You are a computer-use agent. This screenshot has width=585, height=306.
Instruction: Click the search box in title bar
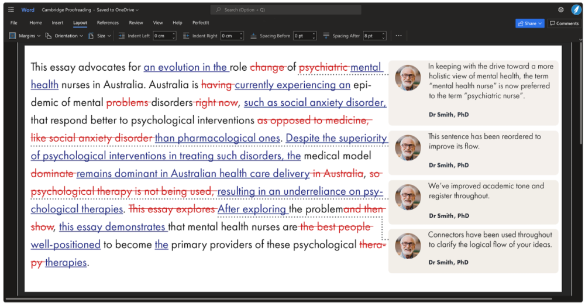click(285, 10)
